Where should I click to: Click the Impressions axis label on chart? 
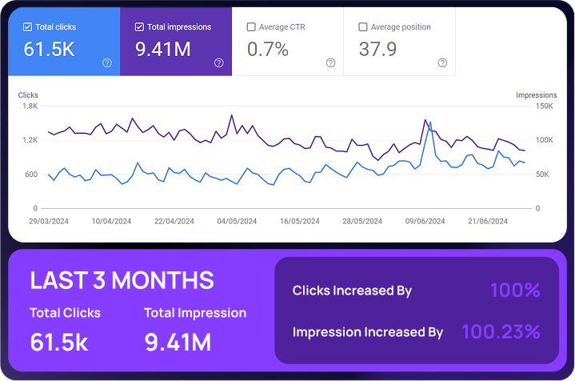tap(536, 95)
